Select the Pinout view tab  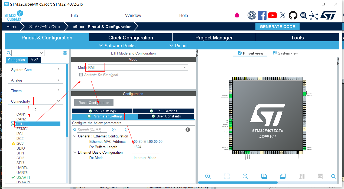250,53
